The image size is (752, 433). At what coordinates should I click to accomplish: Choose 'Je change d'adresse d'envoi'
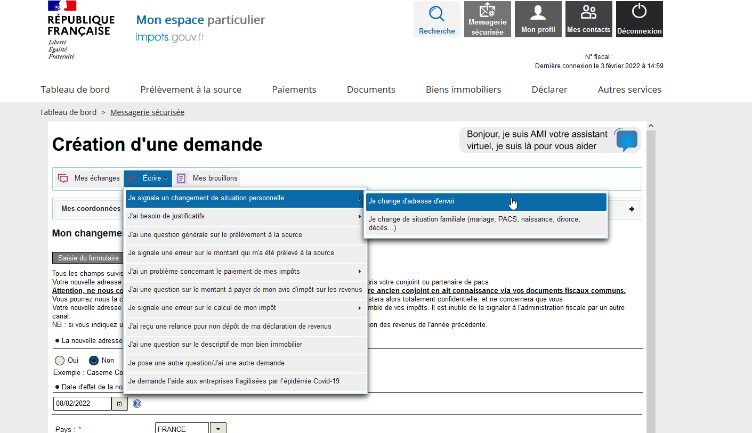click(486, 201)
